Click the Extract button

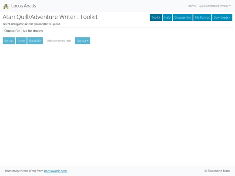(x=9, y=41)
